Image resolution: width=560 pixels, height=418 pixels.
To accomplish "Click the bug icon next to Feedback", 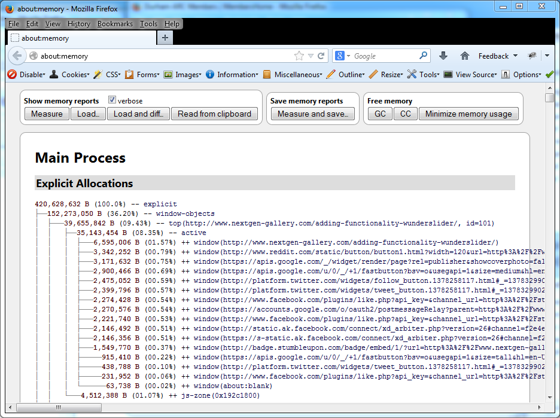I will coord(532,56).
